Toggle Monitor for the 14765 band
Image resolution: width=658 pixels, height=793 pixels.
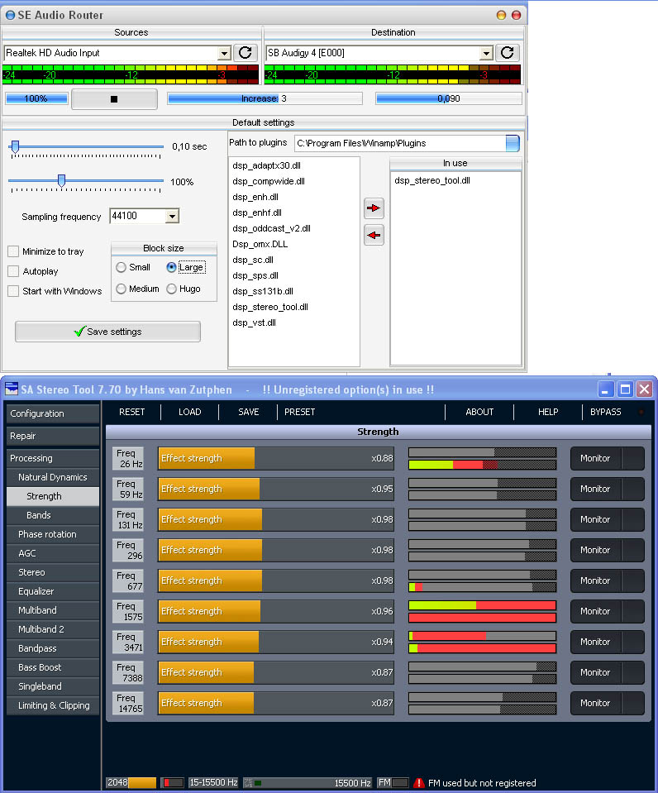tap(607, 703)
